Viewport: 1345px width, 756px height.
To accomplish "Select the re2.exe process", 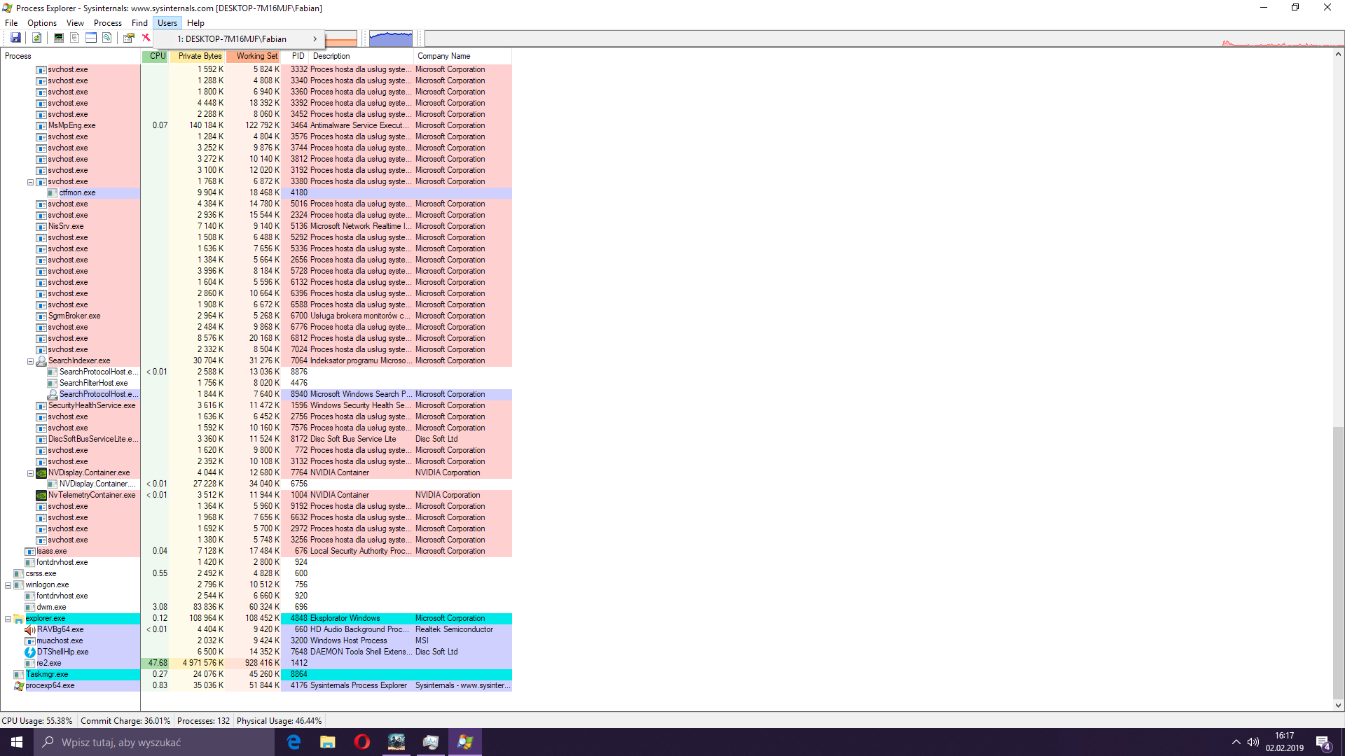I will coord(49,663).
